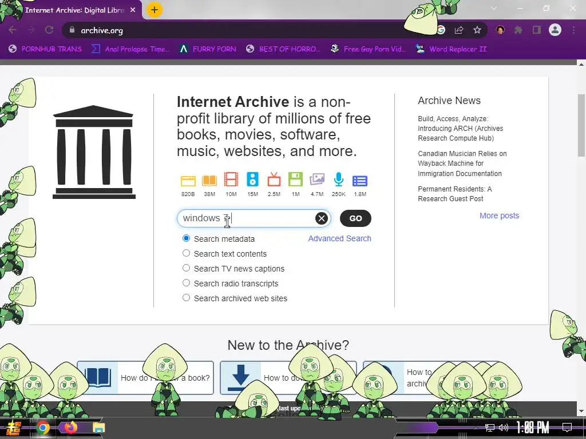Open the notification center icon

click(x=567, y=428)
